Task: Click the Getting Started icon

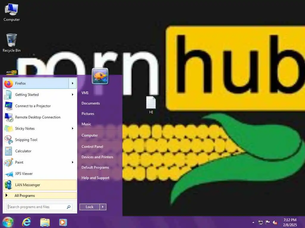Action: point(9,95)
